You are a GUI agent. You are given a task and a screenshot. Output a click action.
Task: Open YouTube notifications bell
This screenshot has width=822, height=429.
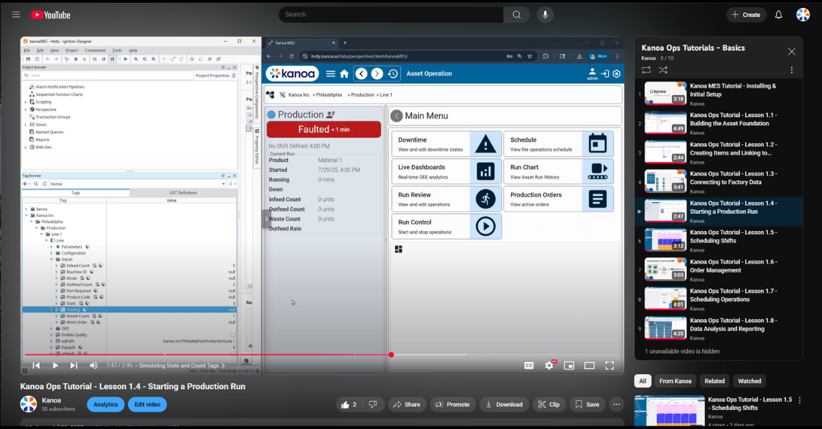779,14
